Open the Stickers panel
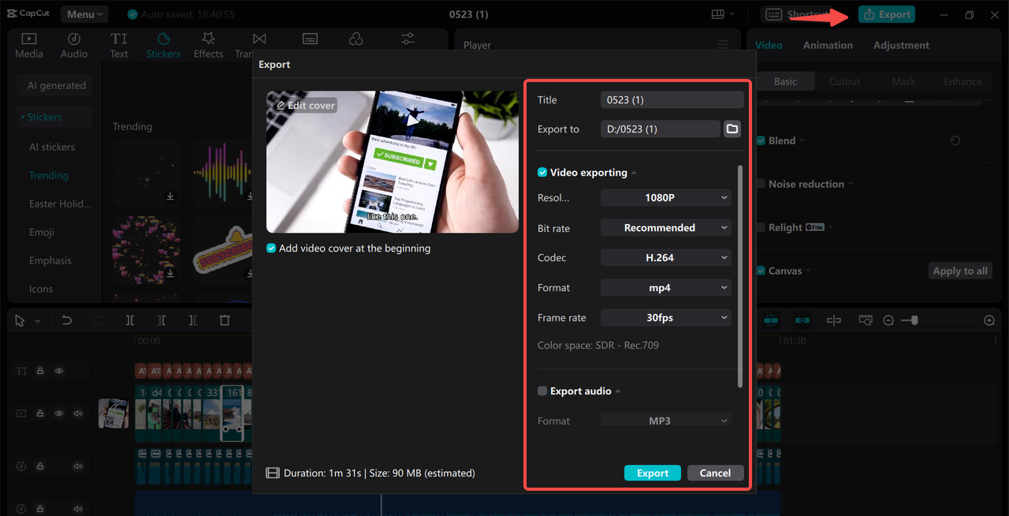Screen dimensions: 1009x516 coord(163,45)
